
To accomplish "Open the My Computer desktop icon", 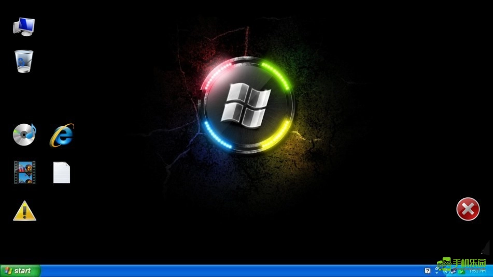I will click(24, 26).
